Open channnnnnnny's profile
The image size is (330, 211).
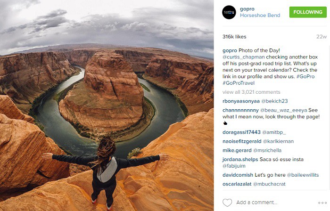point(240,110)
